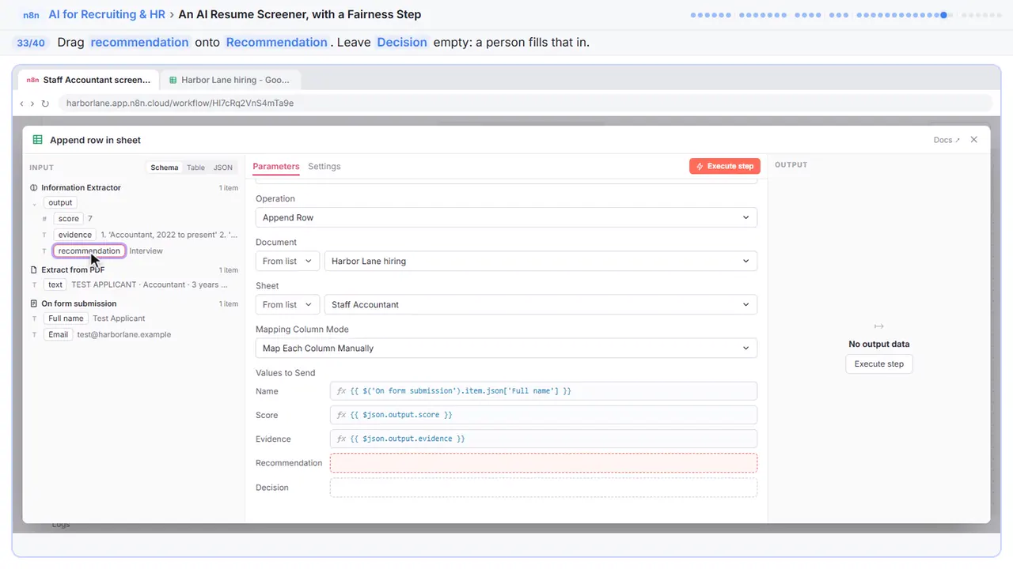1013x569 pixels.
Task: Select the evidence field pill
Action: click(x=75, y=235)
